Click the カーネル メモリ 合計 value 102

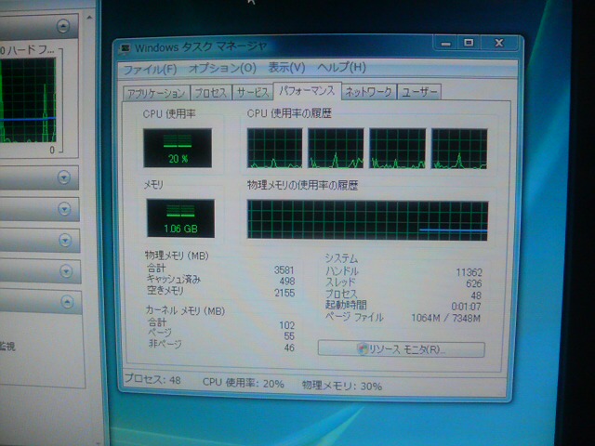click(287, 325)
